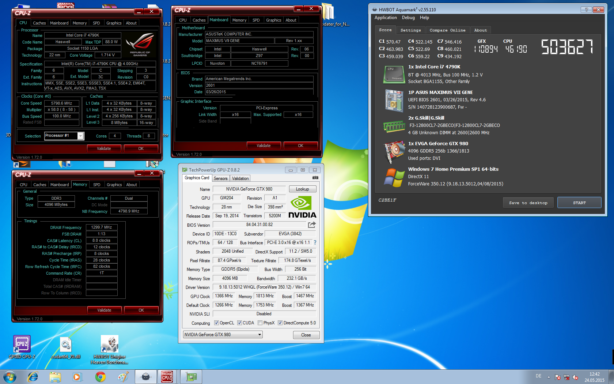
Task: Click the RAM module icon beside G.Skill
Action: [394, 126]
